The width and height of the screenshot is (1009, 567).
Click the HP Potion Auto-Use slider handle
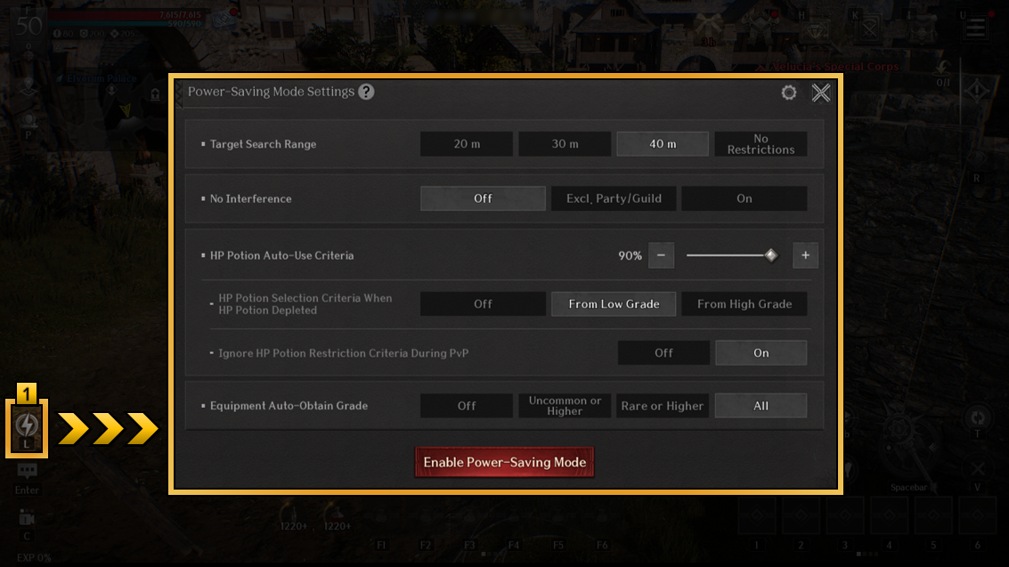[x=771, y=255]
